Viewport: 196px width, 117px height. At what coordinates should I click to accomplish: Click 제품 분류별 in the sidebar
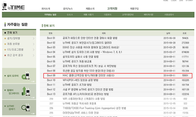(13, 44)
